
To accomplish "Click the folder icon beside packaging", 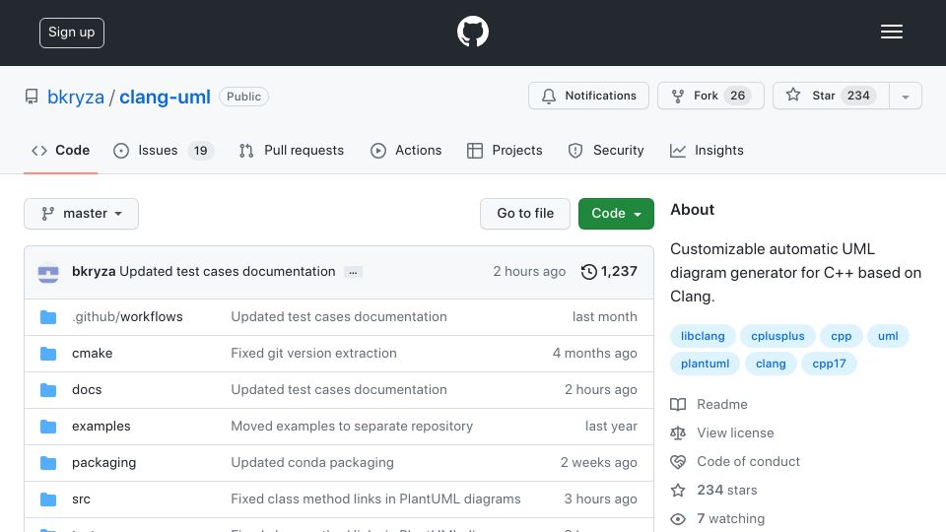I will coord(48,463).
